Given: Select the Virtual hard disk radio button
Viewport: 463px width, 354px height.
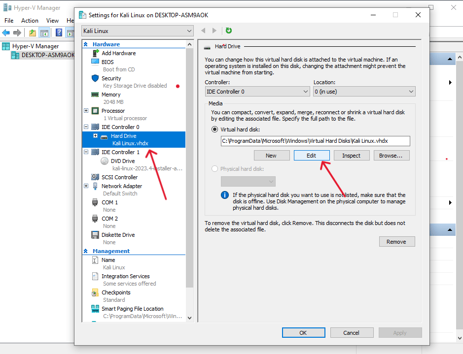Looking at the screenshot, I should (x=215, y=129).
